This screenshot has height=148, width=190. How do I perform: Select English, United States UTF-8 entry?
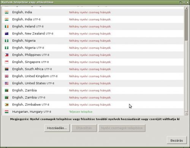(93, 83)
